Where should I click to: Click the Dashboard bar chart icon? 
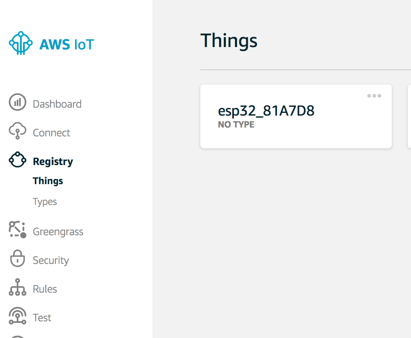point(18,102)
